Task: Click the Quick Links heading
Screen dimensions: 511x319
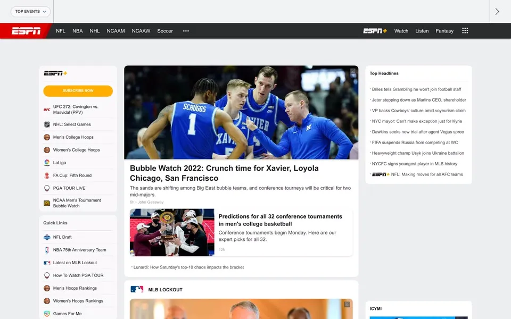Action: coord(55,223)
